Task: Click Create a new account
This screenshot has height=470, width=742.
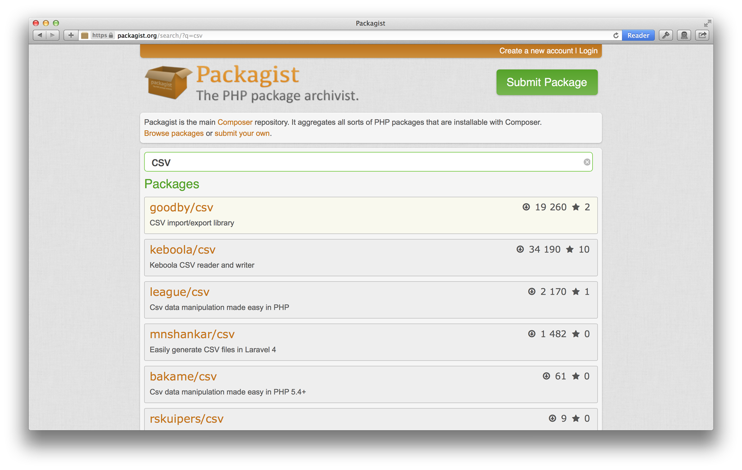Action: click(x=535, y=51)
